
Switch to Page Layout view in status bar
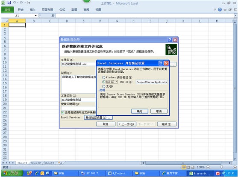click(x=188, y=167)
